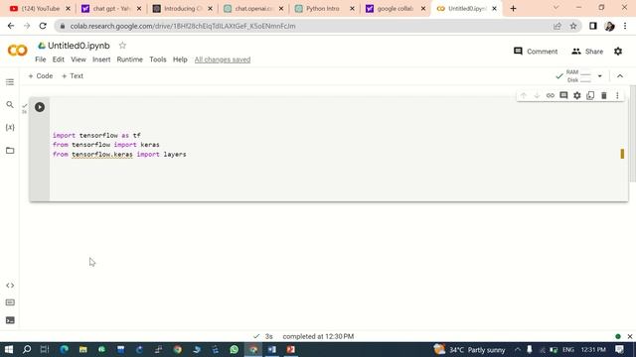Open Windows notification center

(x=619, y=349)
